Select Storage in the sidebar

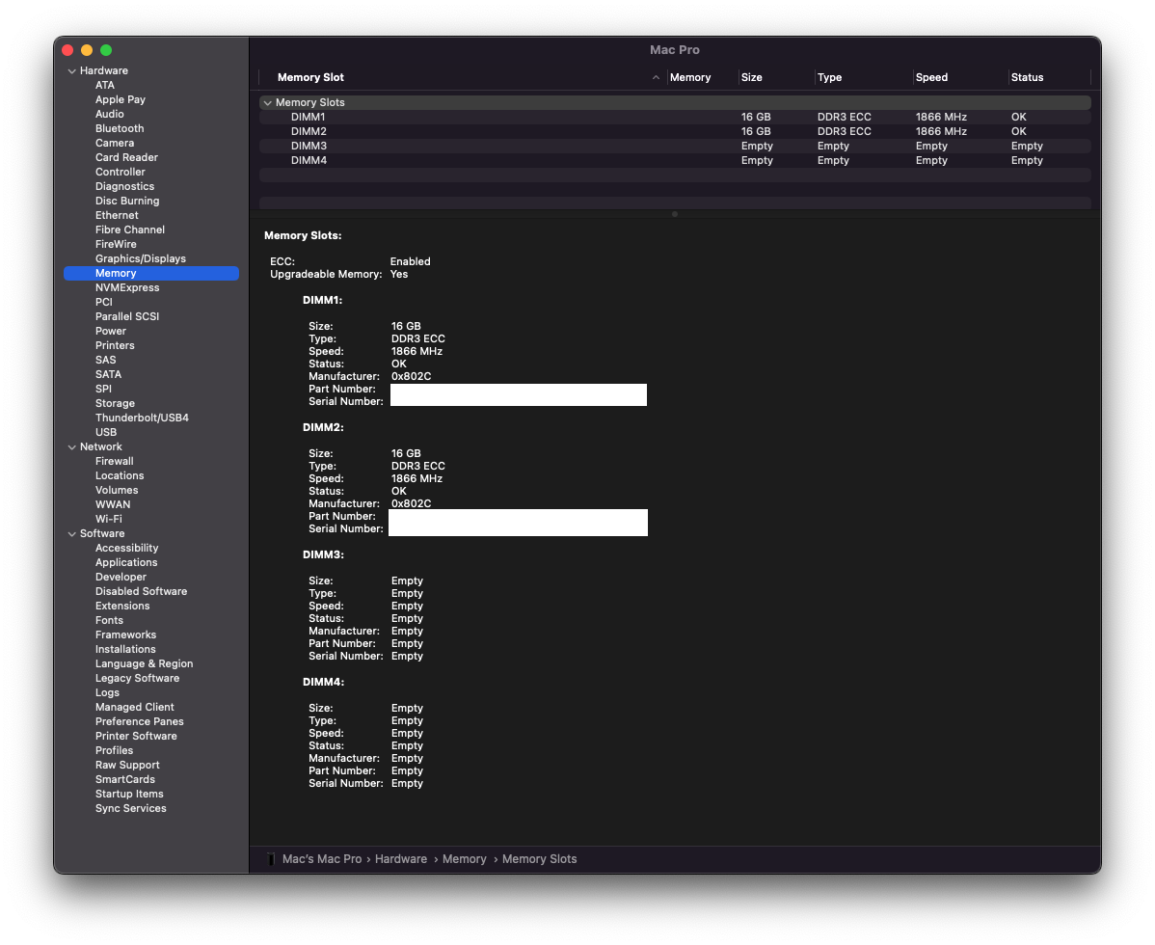pos(115,404)
